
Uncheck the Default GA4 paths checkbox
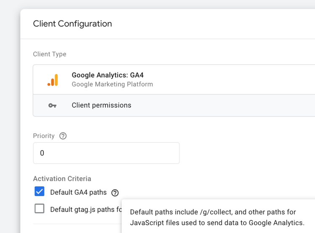40,191
